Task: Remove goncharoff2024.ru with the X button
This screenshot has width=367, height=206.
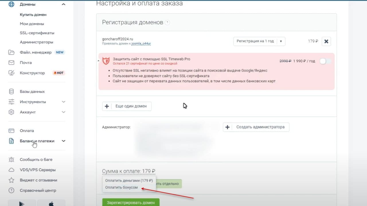Action: click(x=326, y=41)
